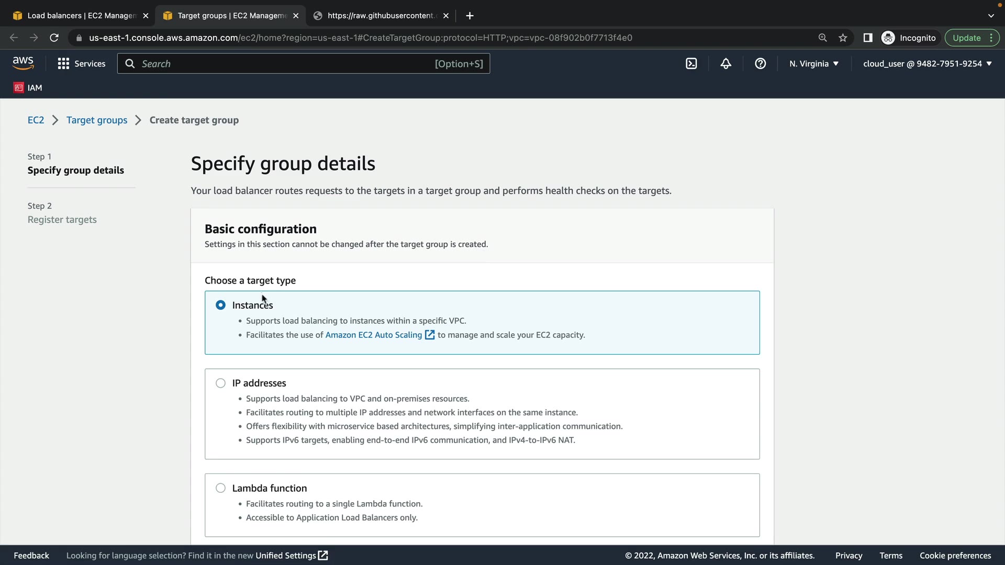Viewport: 1005px width, 565px height.
Task: Expand the browser tab list chevron
Action: (x=990, y=16)
